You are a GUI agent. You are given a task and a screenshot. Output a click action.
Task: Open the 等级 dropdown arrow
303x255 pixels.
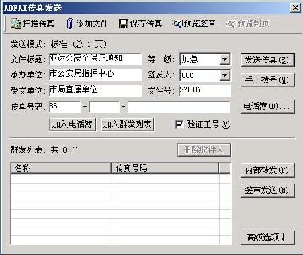coord(224,59)
